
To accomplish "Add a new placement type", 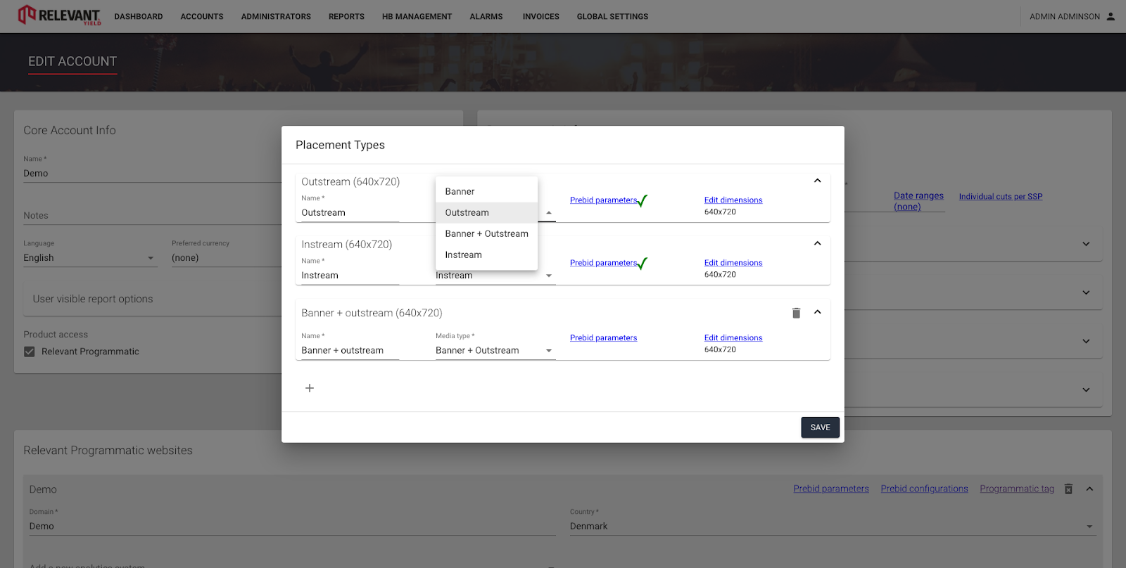I will [310, 388].
